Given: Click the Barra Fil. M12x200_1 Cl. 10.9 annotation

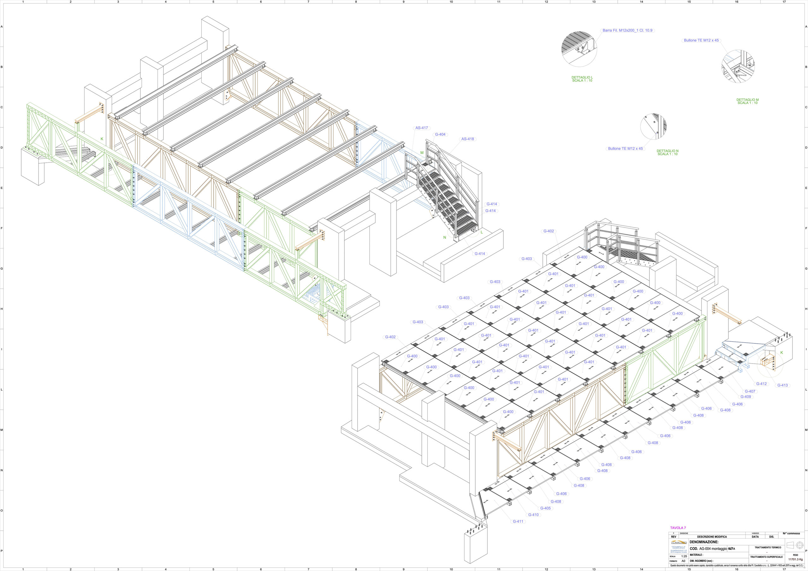Looking at the screenshot, I should click(x=627, y=31).
